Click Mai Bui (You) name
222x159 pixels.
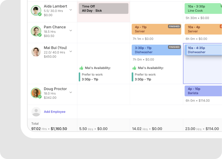coord(55,48)
